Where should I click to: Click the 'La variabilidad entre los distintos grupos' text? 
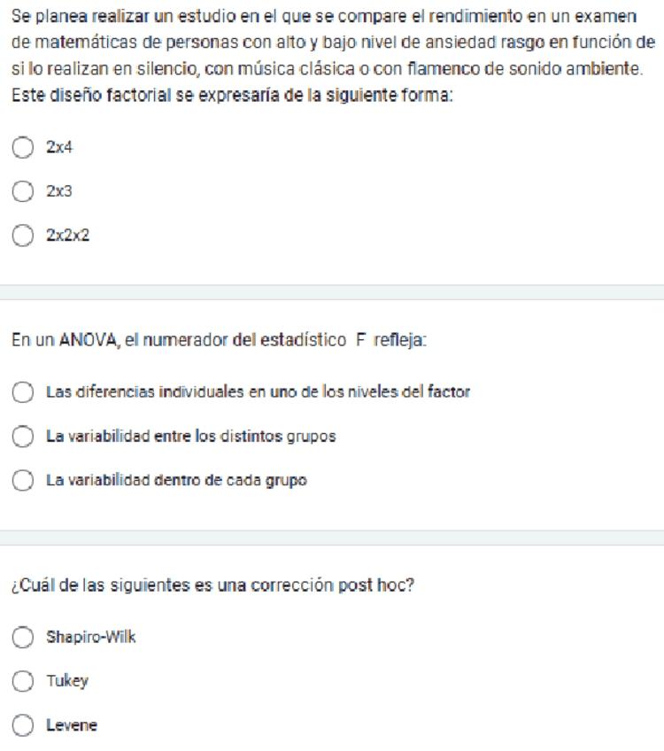click(x=191, y=437)
